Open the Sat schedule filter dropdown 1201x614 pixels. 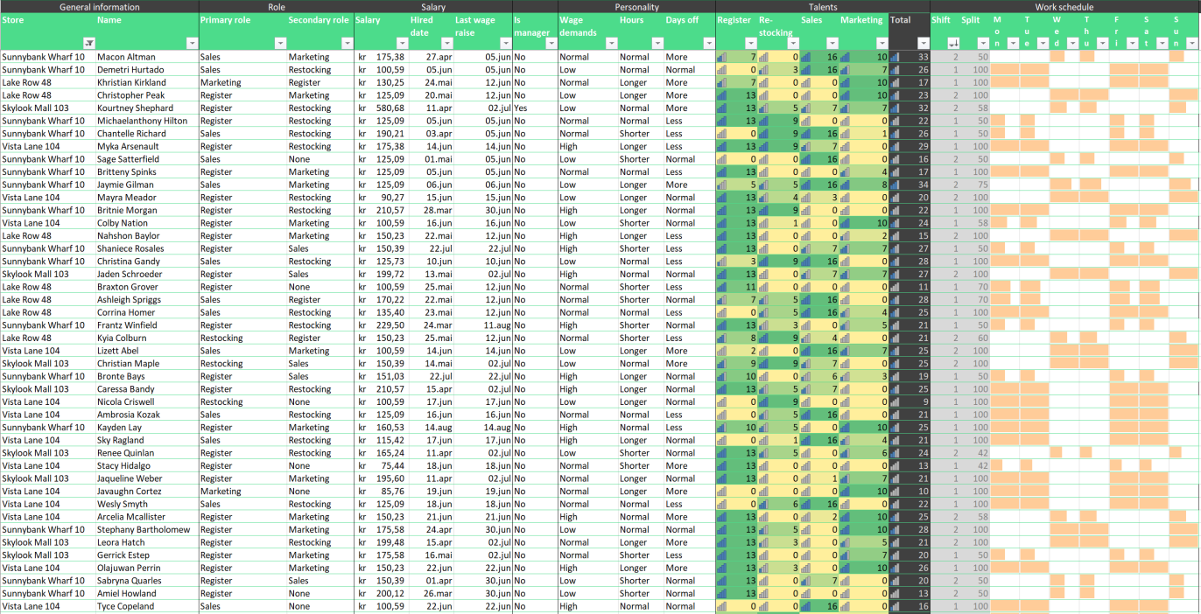point(1162,43)
